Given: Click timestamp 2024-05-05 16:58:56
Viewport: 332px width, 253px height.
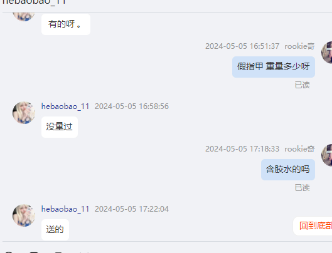Looking at the screenshot, I should 132,106.
